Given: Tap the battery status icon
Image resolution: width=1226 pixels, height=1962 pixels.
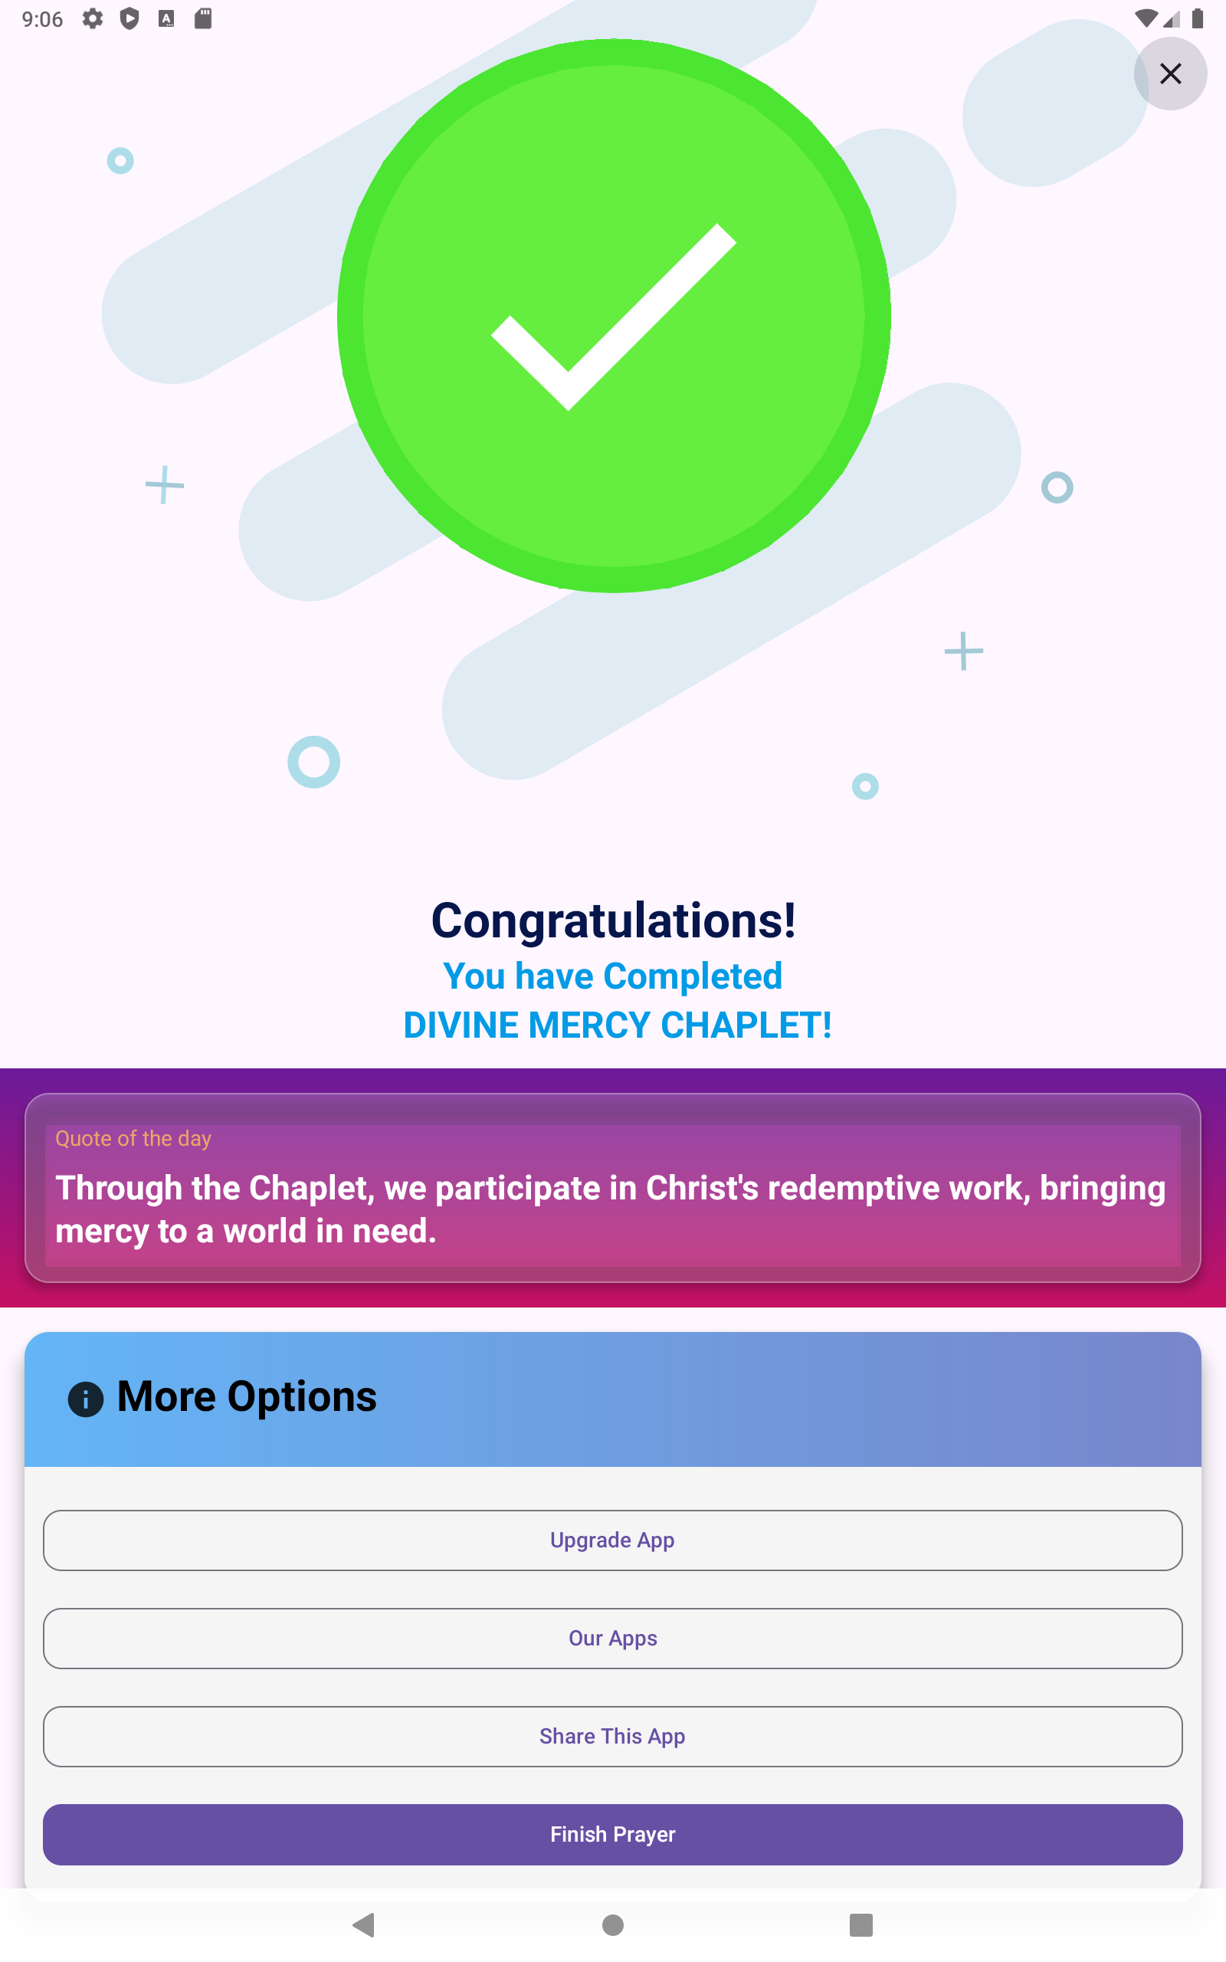Looking at the screenshot, I should pyautogui.click(x=1197, y=18).
